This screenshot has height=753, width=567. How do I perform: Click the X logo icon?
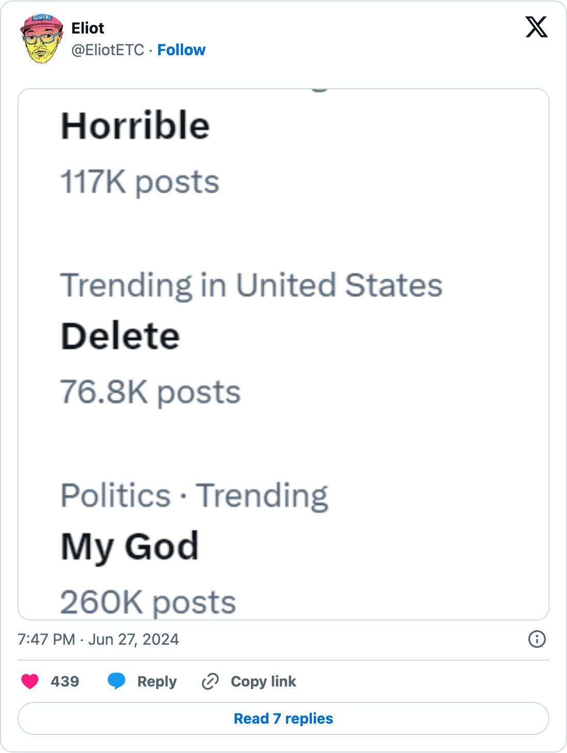pos(536,27)
